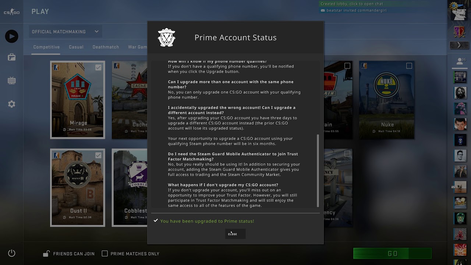Open the friends list icon
The image size is (471, 265).
tap(460, 61)
